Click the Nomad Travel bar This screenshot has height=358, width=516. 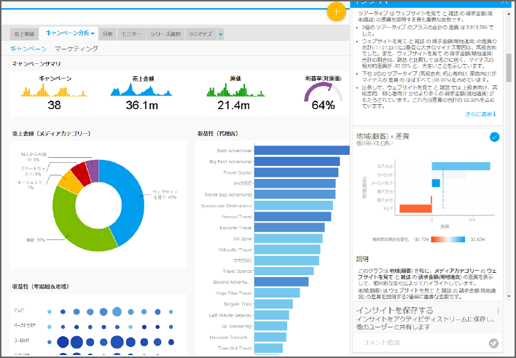coord(292,216)
